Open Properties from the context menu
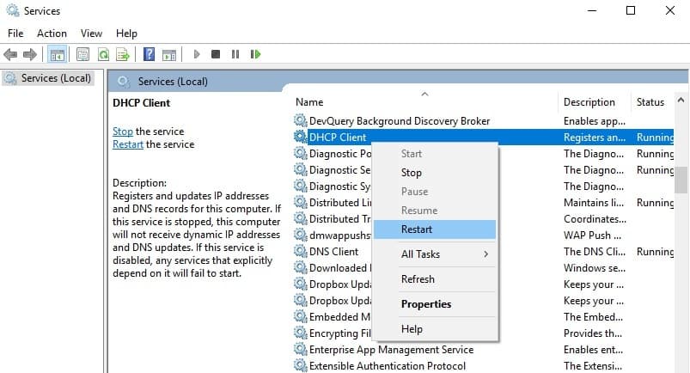The image size is (690, 373). 435,304
